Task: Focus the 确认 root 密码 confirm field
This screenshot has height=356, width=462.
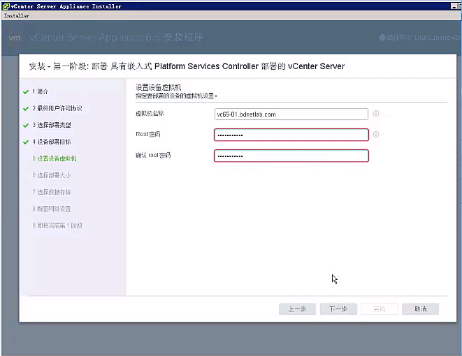Action: pyautogui.click(x=291, y=156)
